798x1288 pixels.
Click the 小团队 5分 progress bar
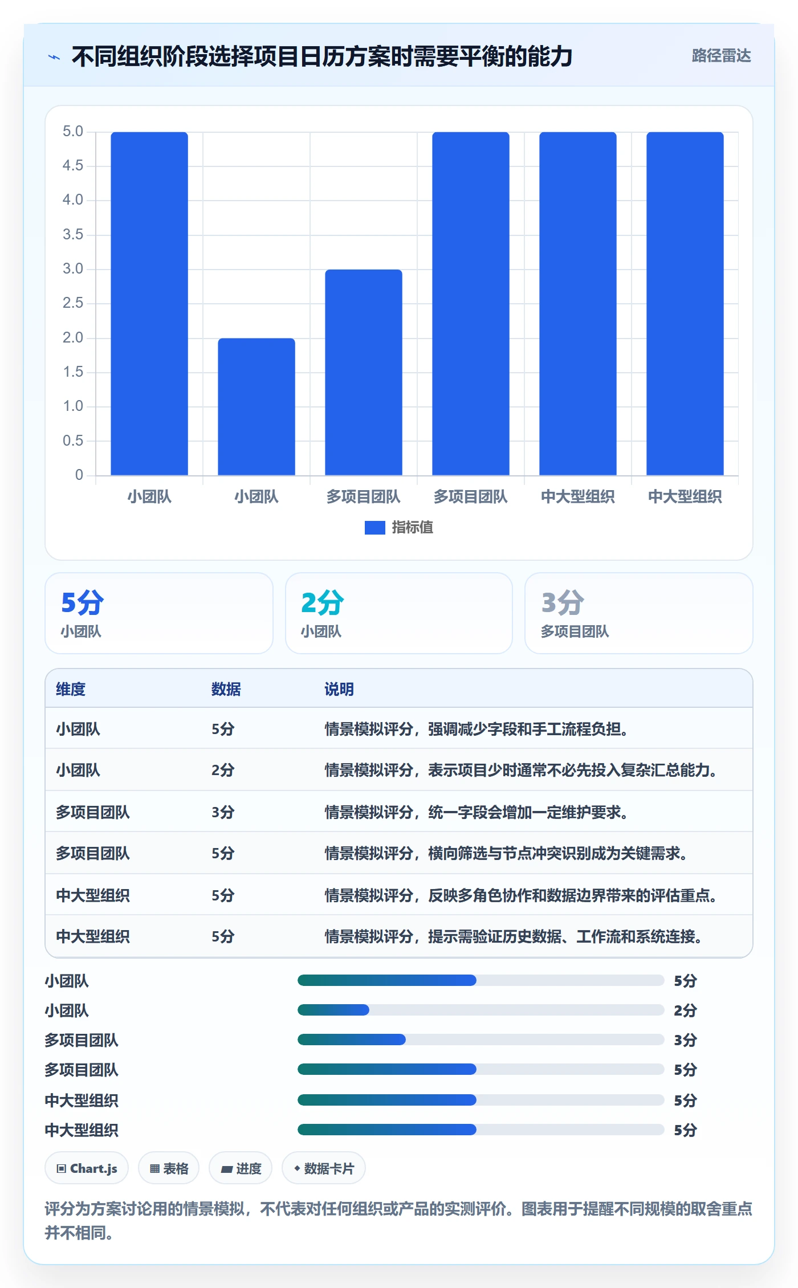point(481,980)
